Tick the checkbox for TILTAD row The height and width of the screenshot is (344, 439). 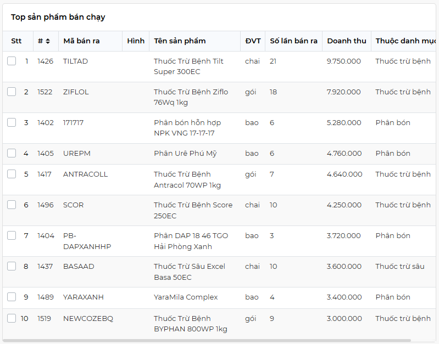pos(12,61)
